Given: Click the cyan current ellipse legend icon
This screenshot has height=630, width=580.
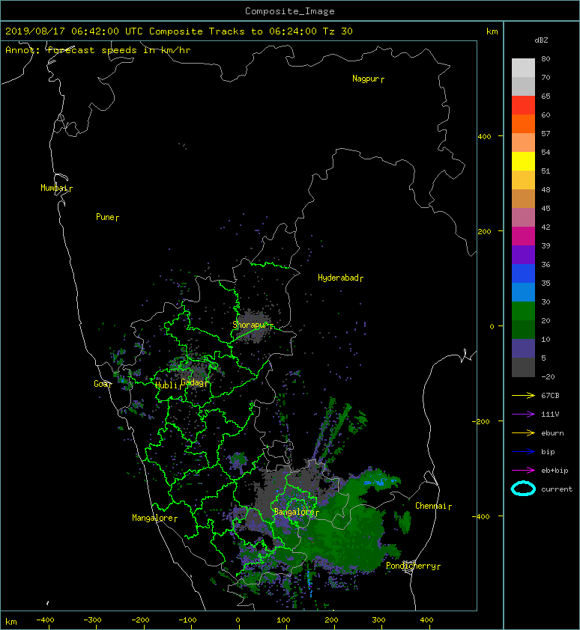Looking at the screenshot, I should click(523, 489).
